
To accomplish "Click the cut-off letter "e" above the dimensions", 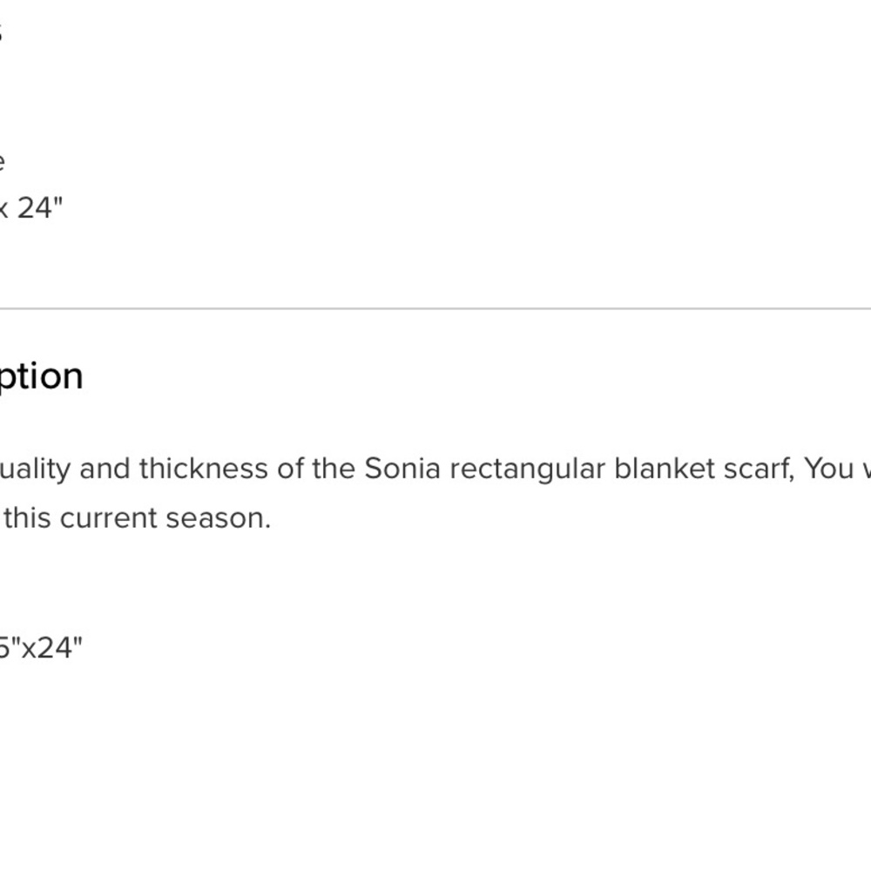I will [x=3, y=161].
